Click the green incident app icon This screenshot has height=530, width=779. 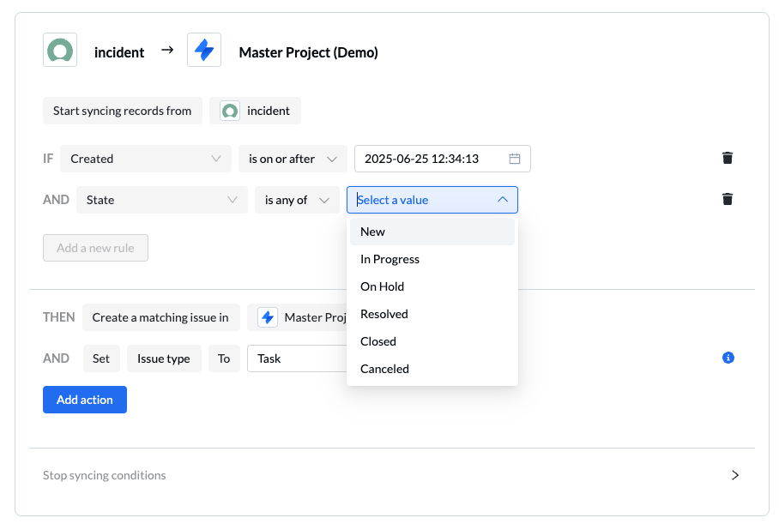point(59,50)
